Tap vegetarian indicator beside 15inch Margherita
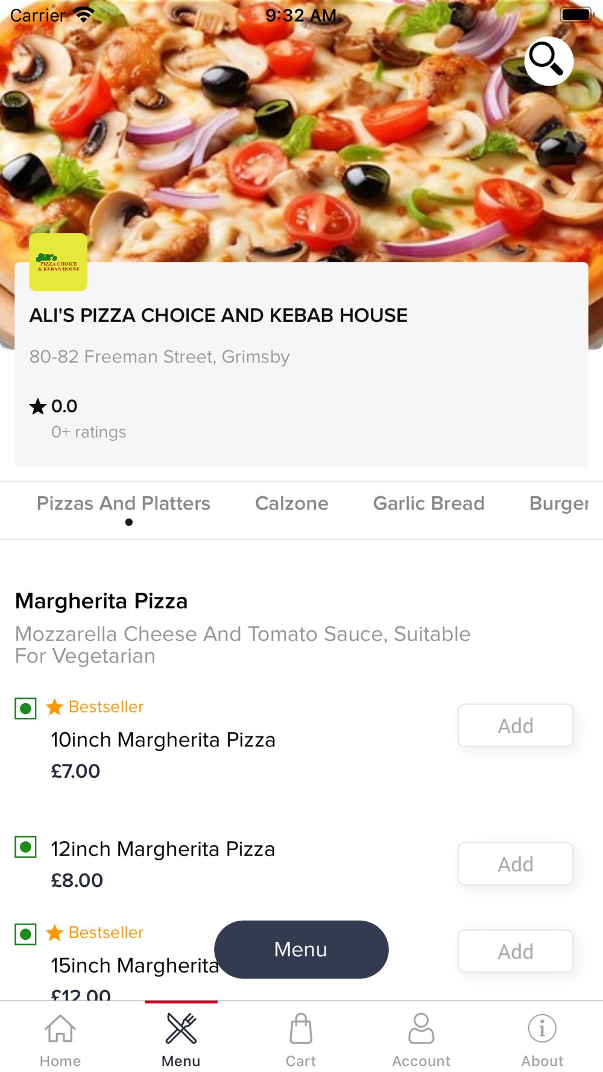This screenshot has width=603, height=1072. [25, 935]
